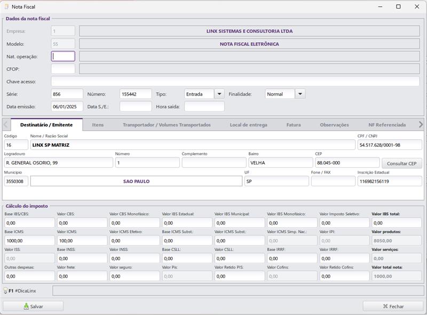Open the Observações tab

[x=334, y=125]
